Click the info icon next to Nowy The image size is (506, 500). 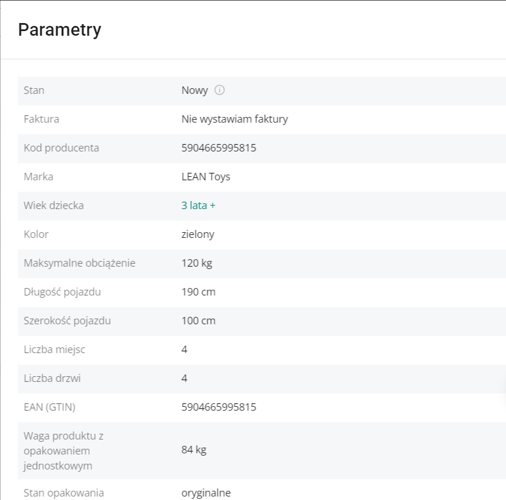tap(220, 90)
